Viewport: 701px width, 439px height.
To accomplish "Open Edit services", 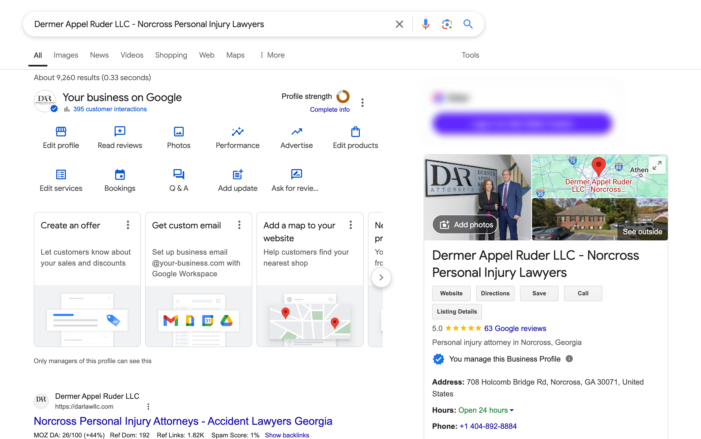I will (x=61, y=180).
